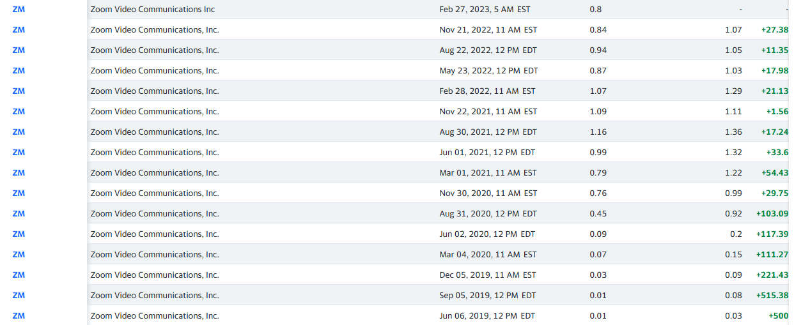This screenshot has height=325, width=794.
Task: Select ZM symbol in the Nov 30, 2020 row
Action: point(19,193)
